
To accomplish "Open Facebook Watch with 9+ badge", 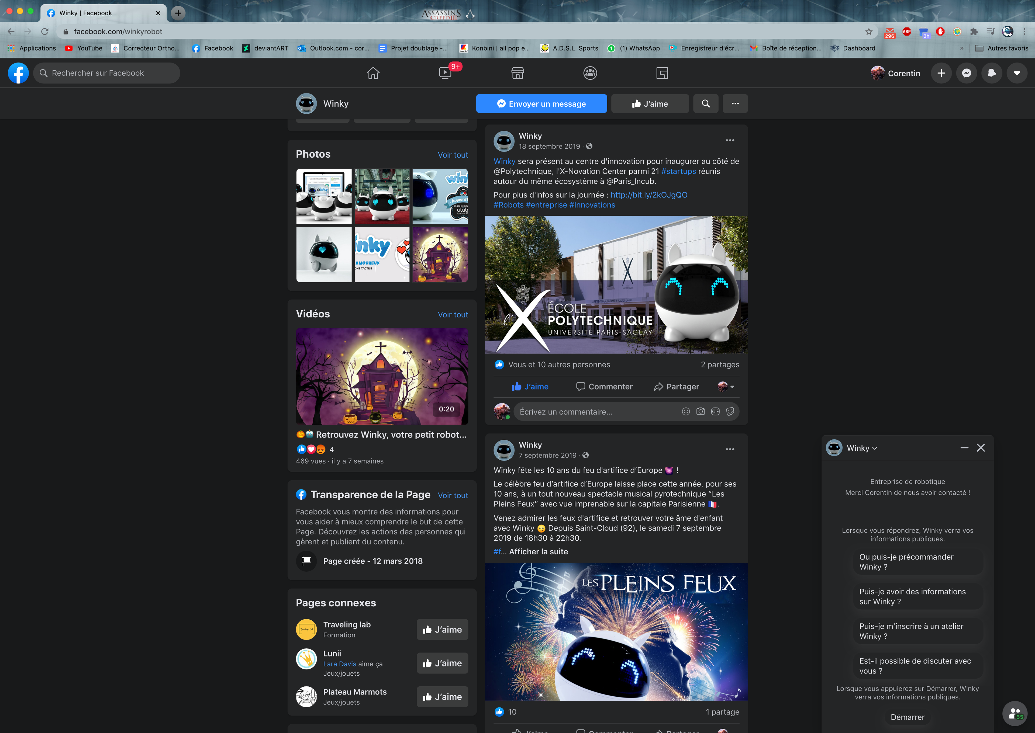I will (445, 73).
